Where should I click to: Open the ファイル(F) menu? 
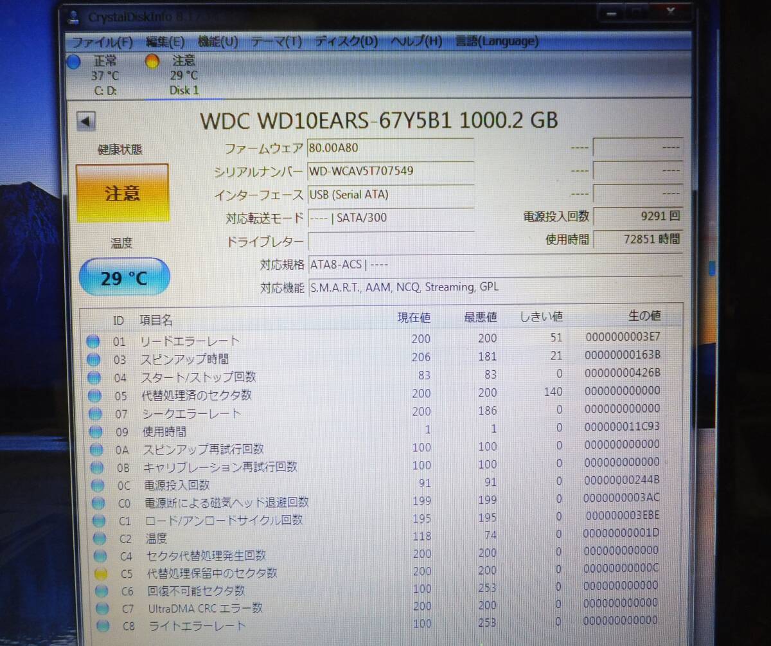(102, 42)
